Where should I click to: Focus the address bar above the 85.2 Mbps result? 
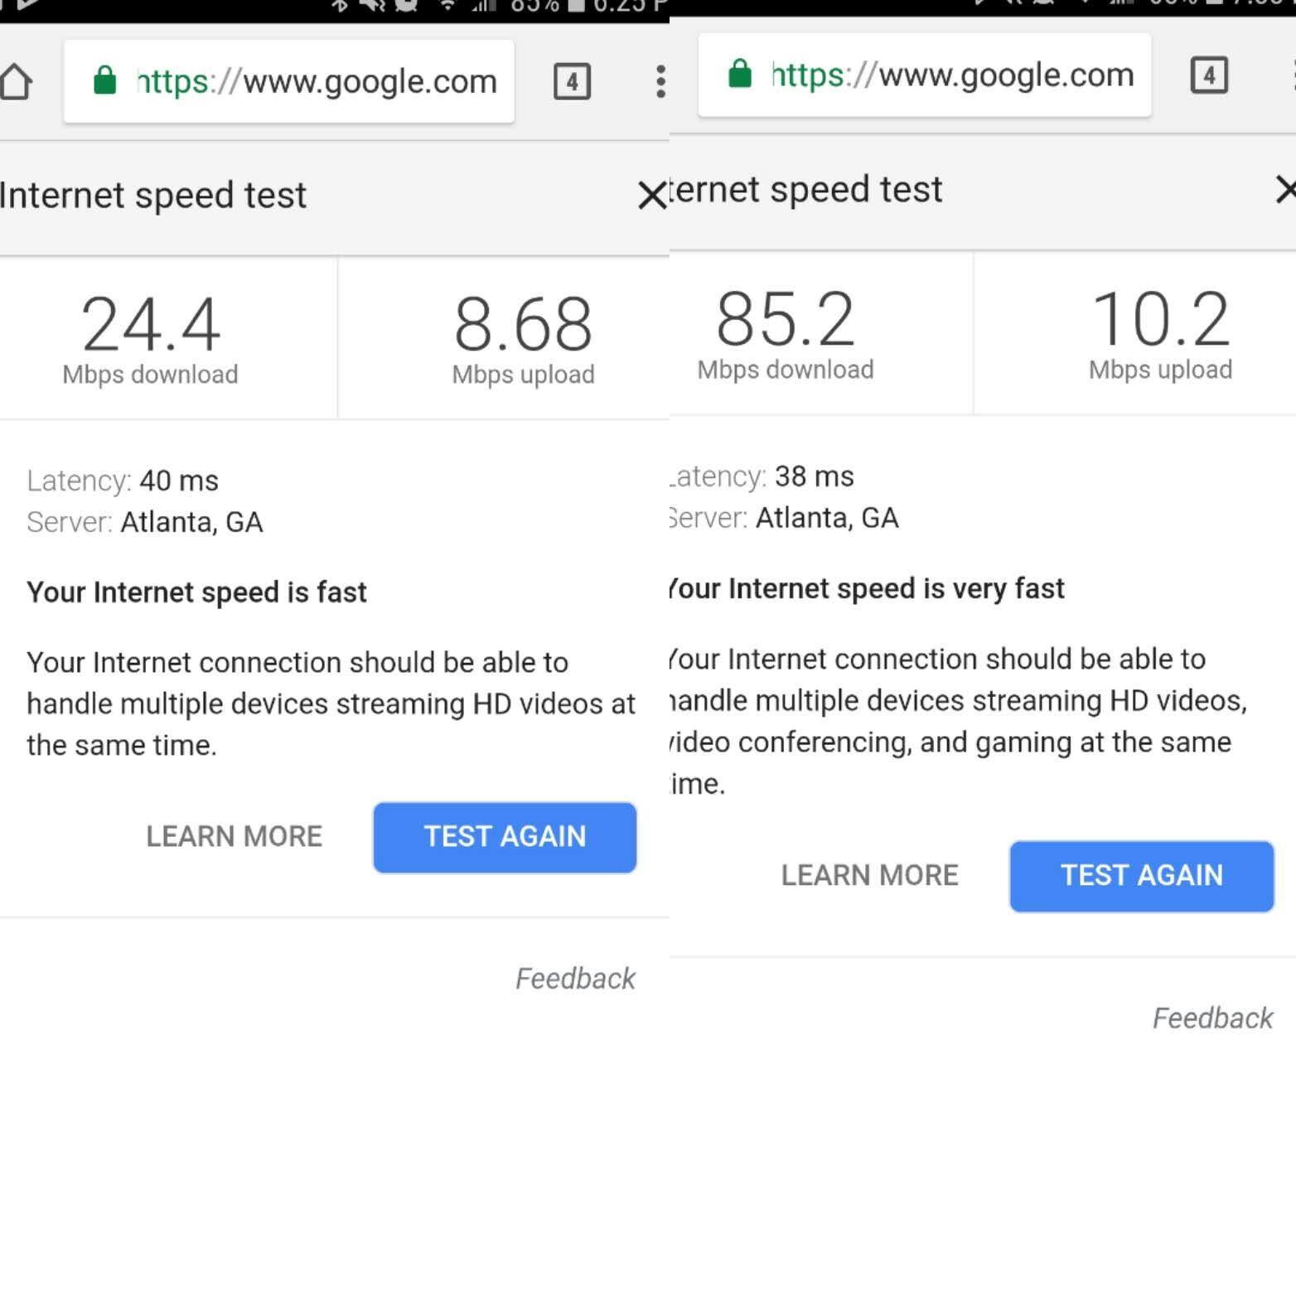951,75
